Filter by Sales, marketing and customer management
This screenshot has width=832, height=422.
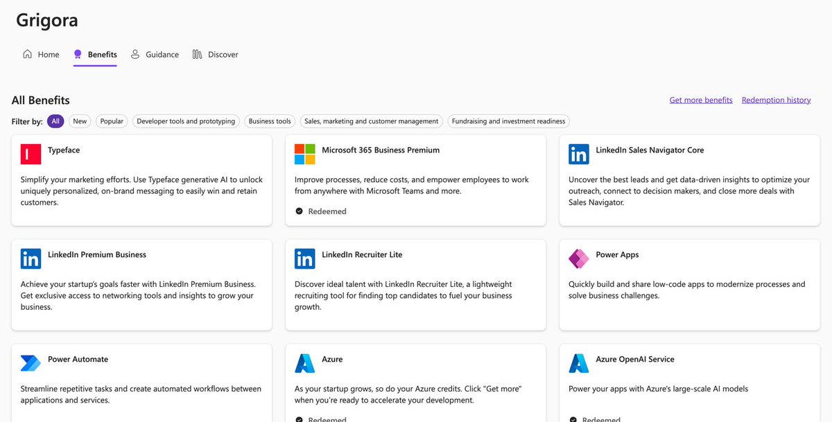[x=372, y=121]
